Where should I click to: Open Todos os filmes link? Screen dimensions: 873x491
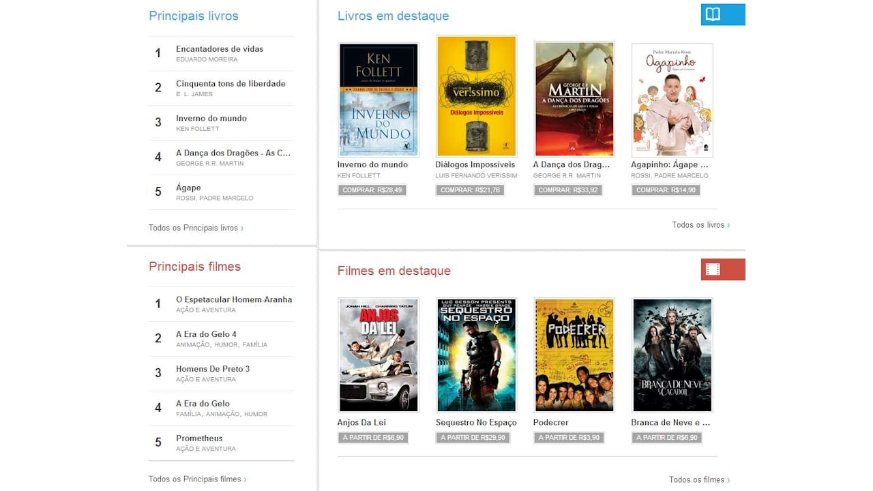click(x=699, y=479)
